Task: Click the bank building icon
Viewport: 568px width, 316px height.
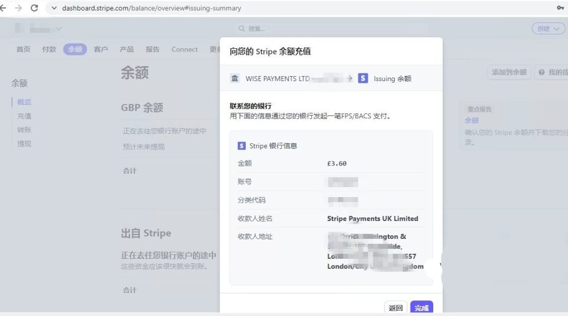Action: point(235,78)
